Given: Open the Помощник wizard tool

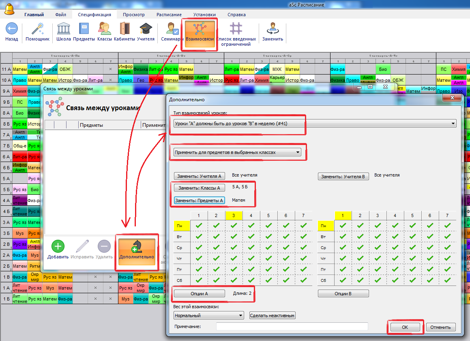Looking at the screenshot, I should coord(37,29).
